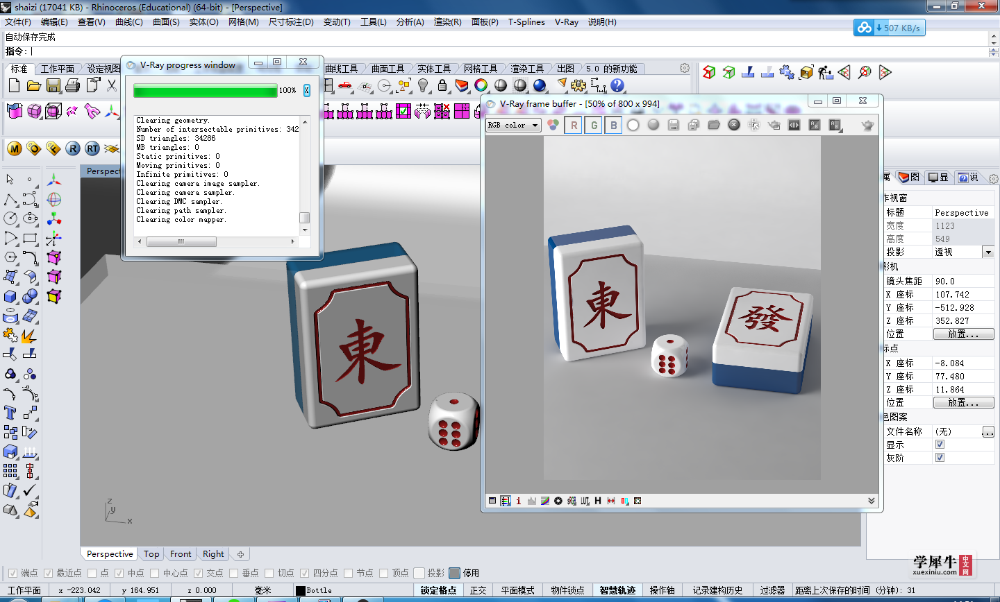Click the teapot render icon in frame buffer
This screenshot has width=1000, height=602.
tap(867, 125)
